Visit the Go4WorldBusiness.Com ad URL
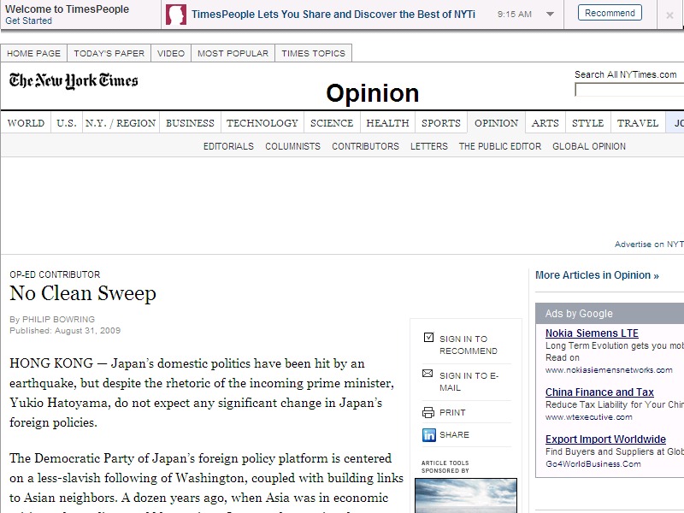Screen dimensions: 684x513 (593, 464)
